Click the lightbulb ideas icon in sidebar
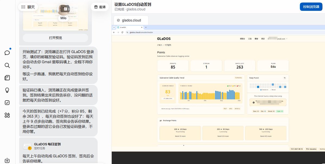Viewport: 325px width, 164px height. (x=7, y=90)
